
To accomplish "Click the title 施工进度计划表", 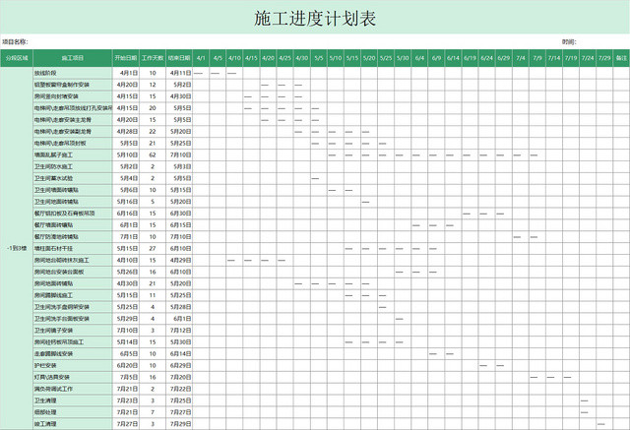I will point(315,19).
